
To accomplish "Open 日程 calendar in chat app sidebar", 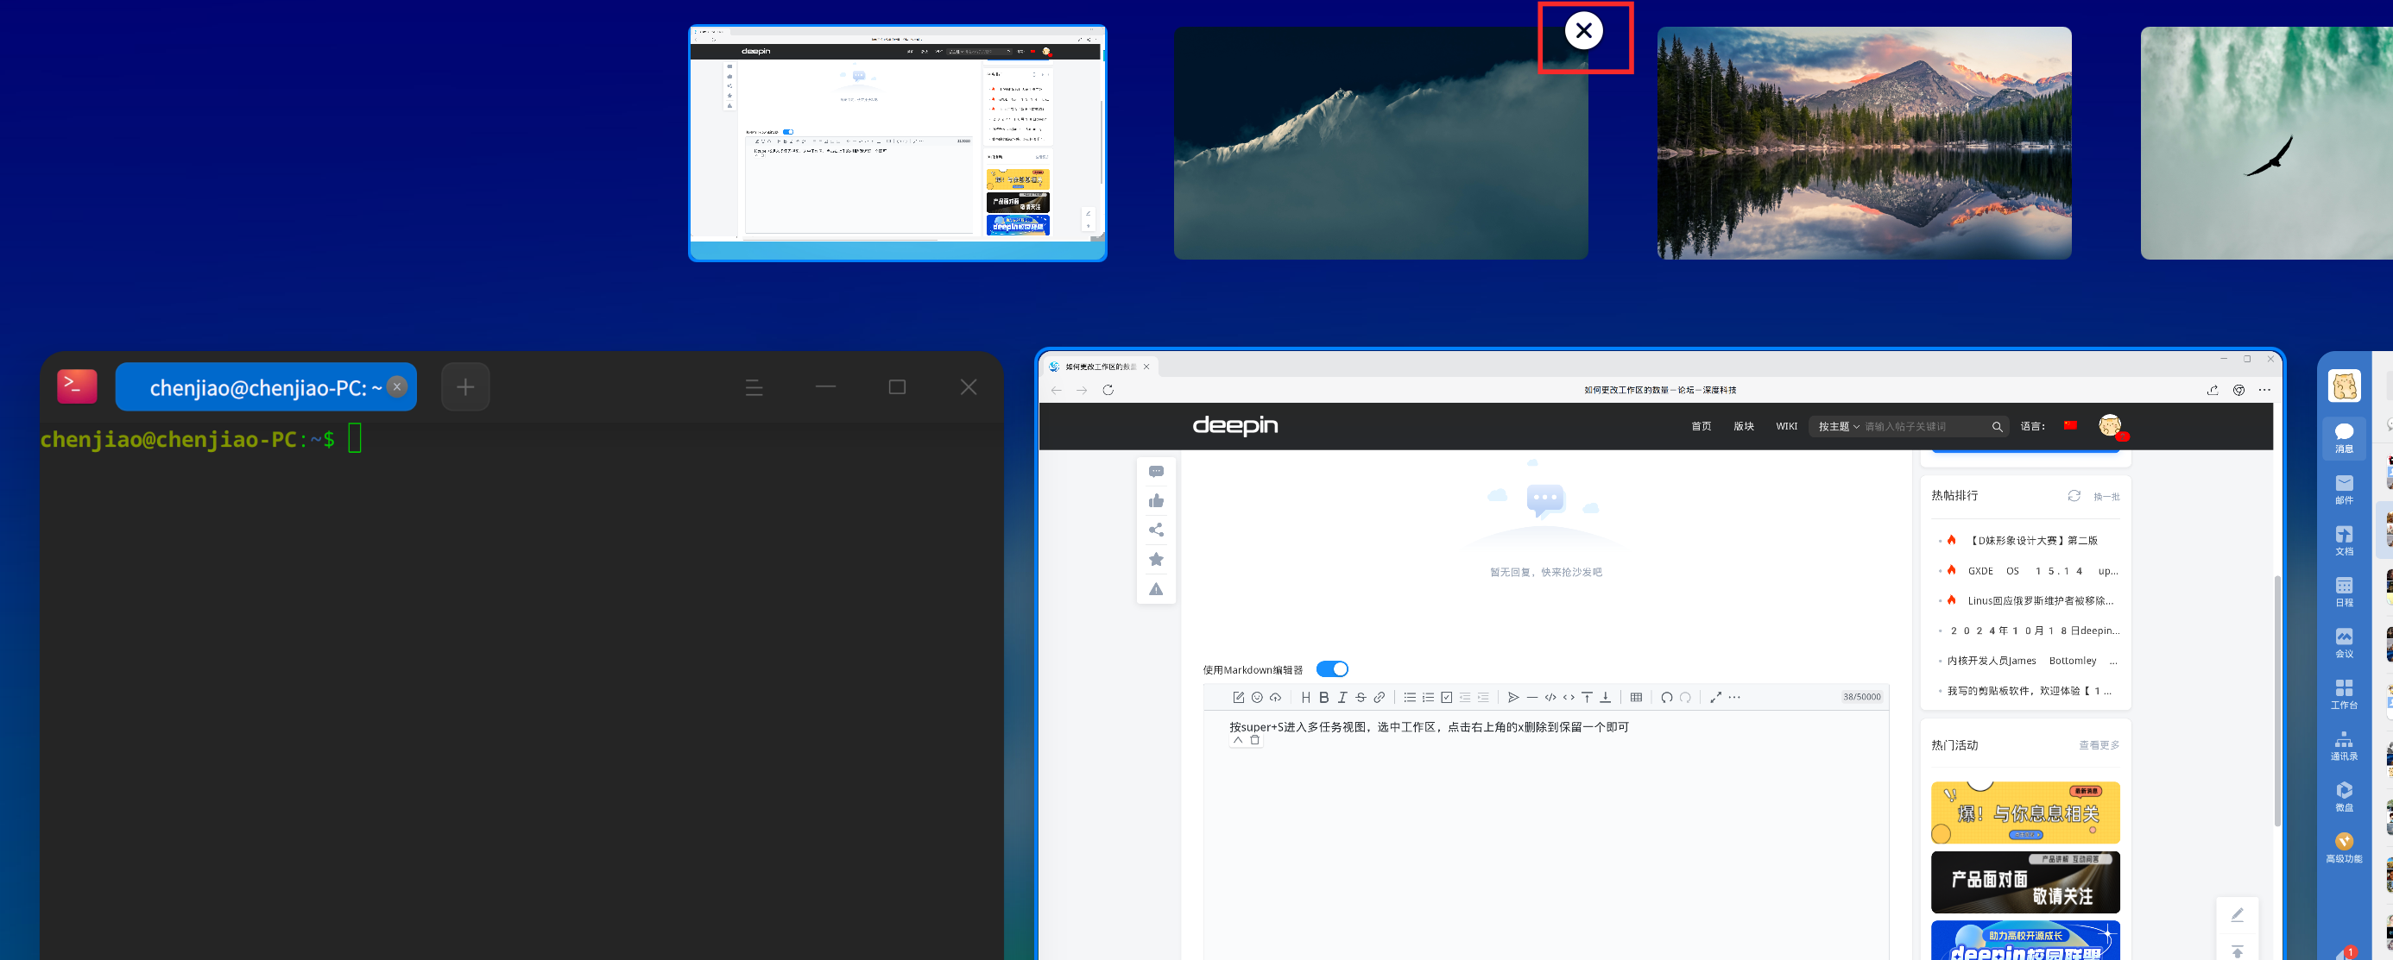I will (2345, 592).
